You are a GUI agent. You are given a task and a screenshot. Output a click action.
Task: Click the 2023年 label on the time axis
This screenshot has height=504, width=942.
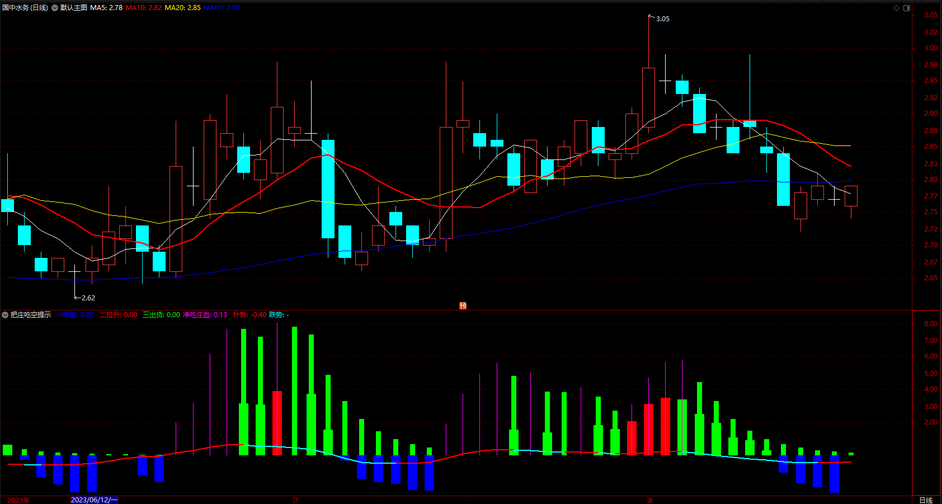pyautogui.click(x=18, y=500)
